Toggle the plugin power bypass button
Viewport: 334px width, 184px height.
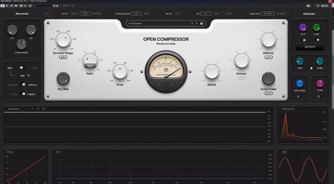[x=47, y=14]
